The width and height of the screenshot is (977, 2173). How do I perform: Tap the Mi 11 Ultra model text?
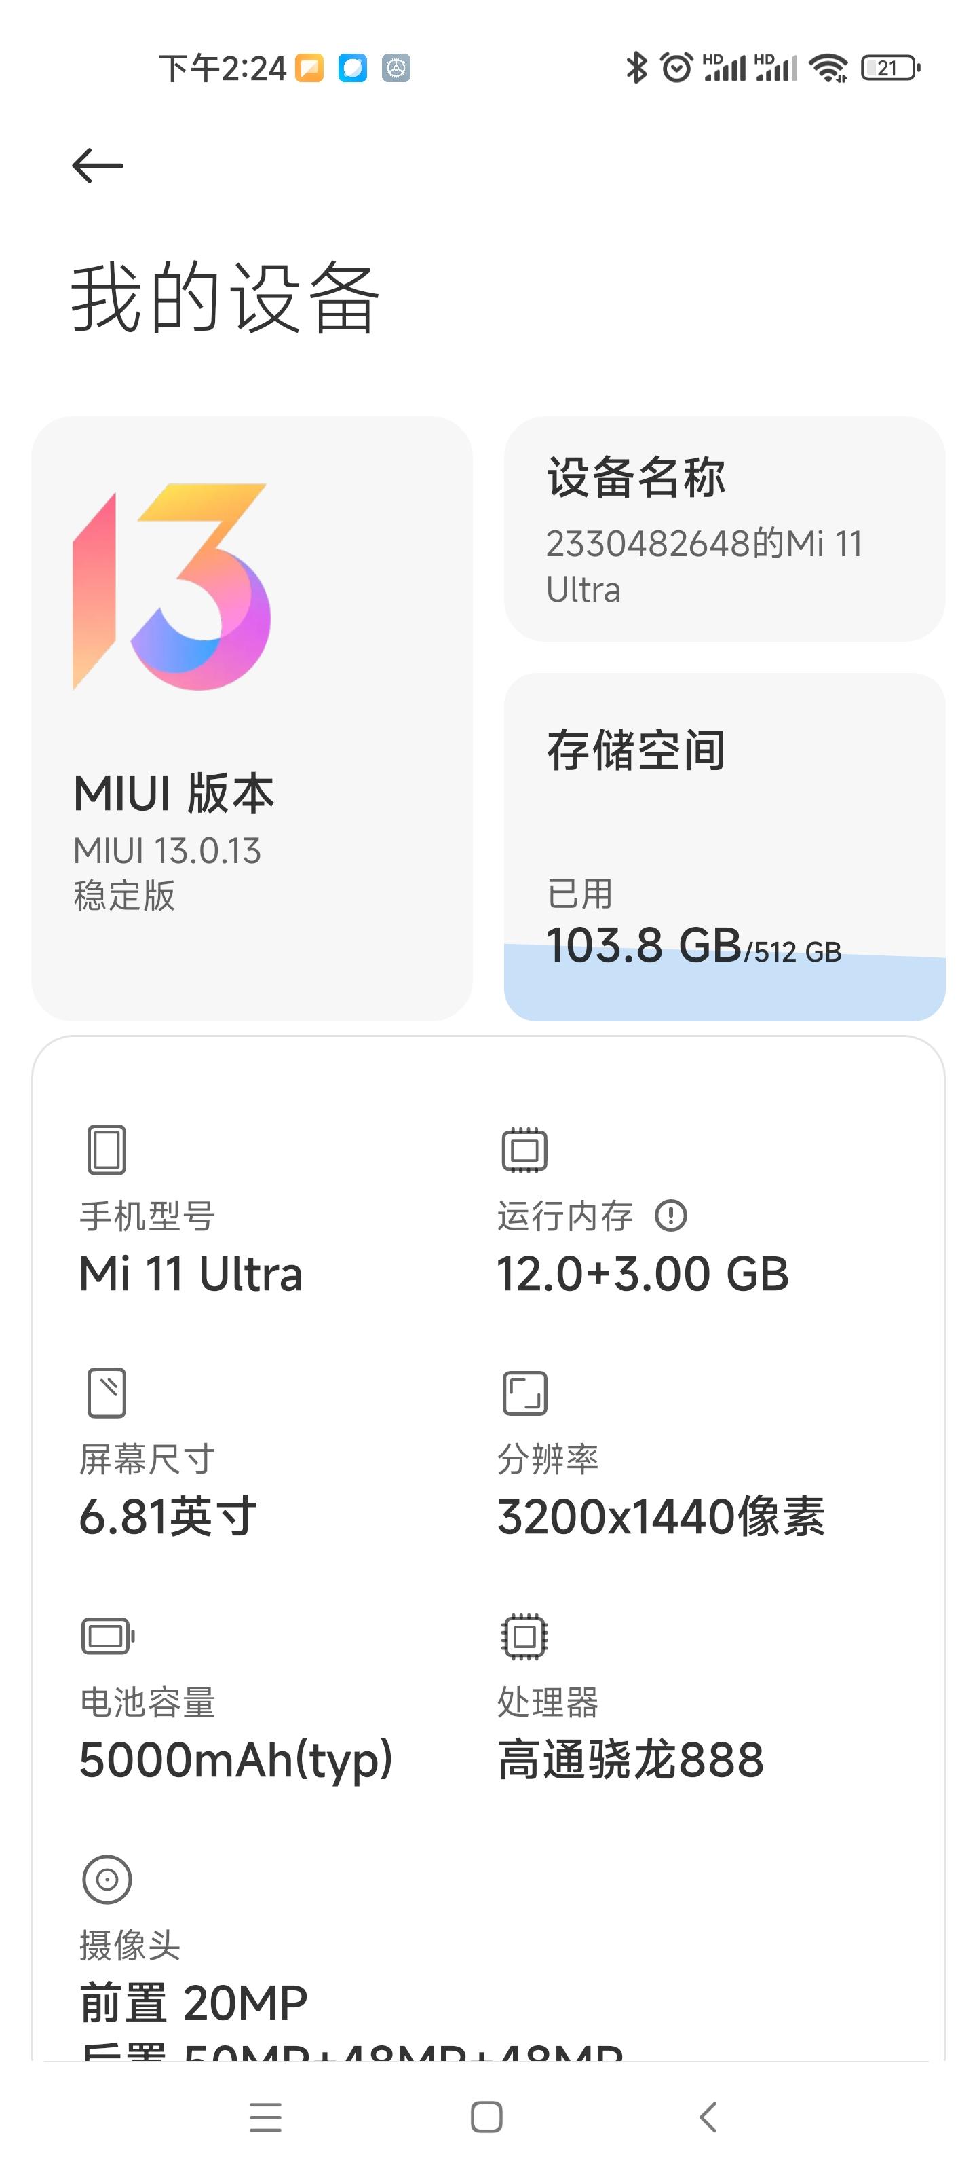click(x=191, y=1274)
